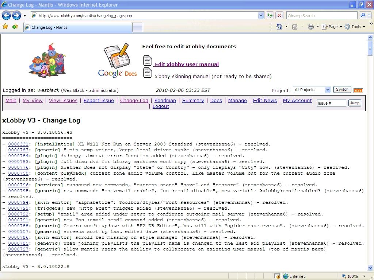Click the search magnifier icon

coord(363,16)
